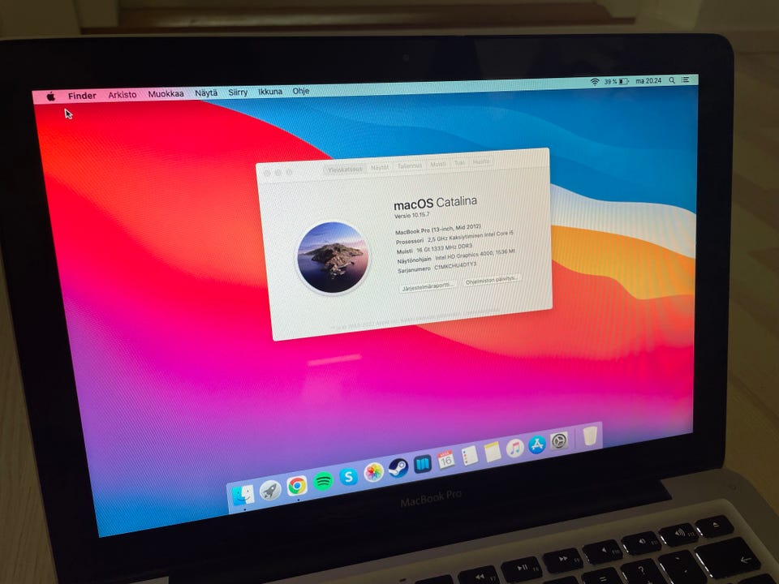Open the Ikkuna menu
The width and height of the screenshot is (779, 584).
269,92
